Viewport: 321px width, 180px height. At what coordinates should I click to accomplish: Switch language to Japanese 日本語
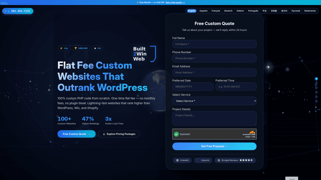pyautogui.click(x=274, y=11)
